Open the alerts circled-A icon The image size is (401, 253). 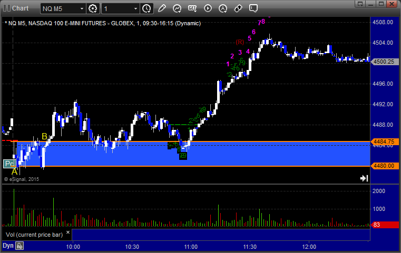pos(223,8)
